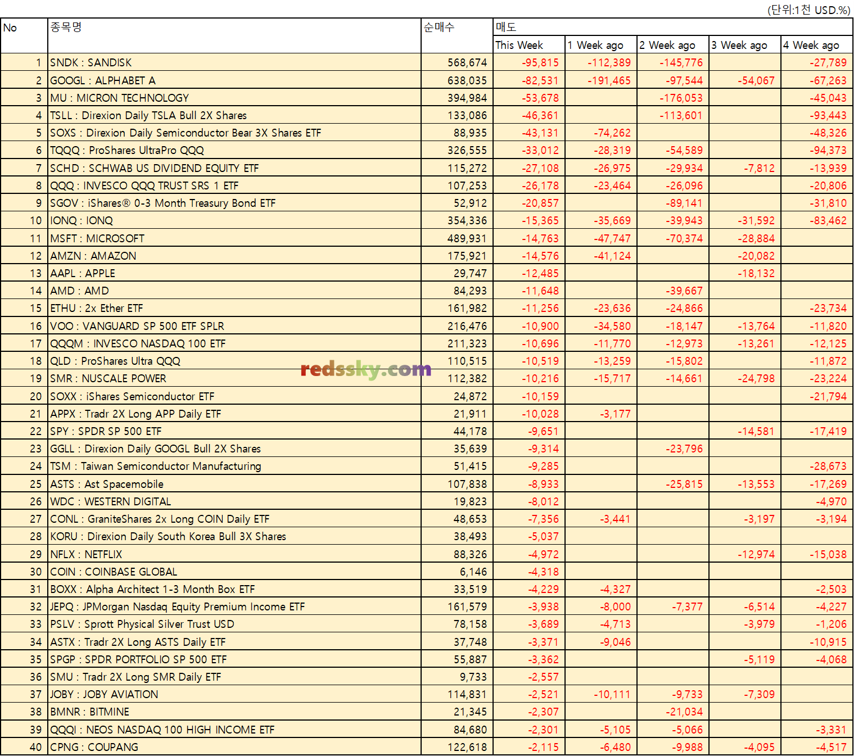Screen dimensions: 854x756
Task: Select 'SOXX : iShares Semiconductor ETF' cell
Action: pyautogui.click(x=234, y=396)
